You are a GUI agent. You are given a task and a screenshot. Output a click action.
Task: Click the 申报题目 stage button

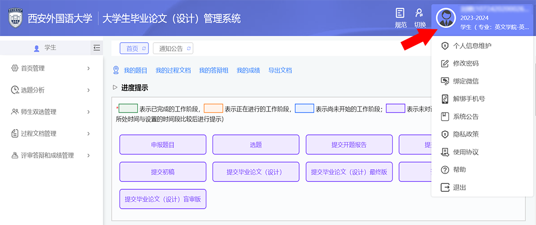163,145
